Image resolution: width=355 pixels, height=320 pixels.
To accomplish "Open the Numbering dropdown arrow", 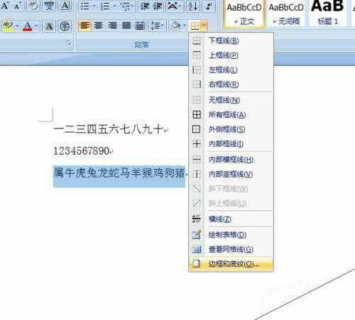I will click(114, 6).
